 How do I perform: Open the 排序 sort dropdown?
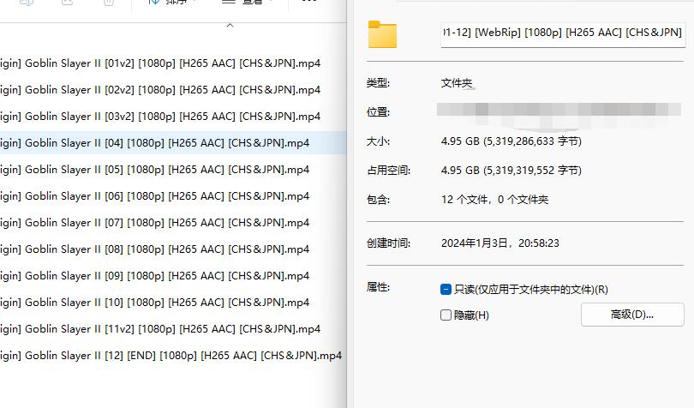coord(172,2)
